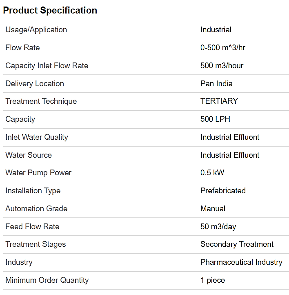The height and width of the screenshot is (295, 289).
Task: Click the Industrial usage value
Action: [x=216, y=30]
